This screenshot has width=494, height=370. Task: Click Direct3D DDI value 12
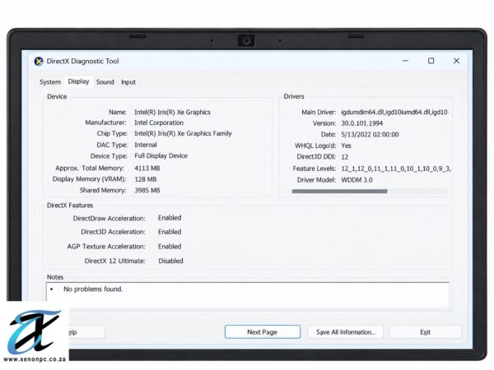tap(345, 157)
